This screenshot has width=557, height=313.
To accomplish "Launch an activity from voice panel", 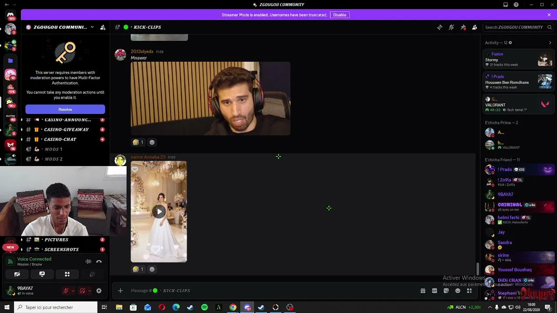I will (67, 274).
